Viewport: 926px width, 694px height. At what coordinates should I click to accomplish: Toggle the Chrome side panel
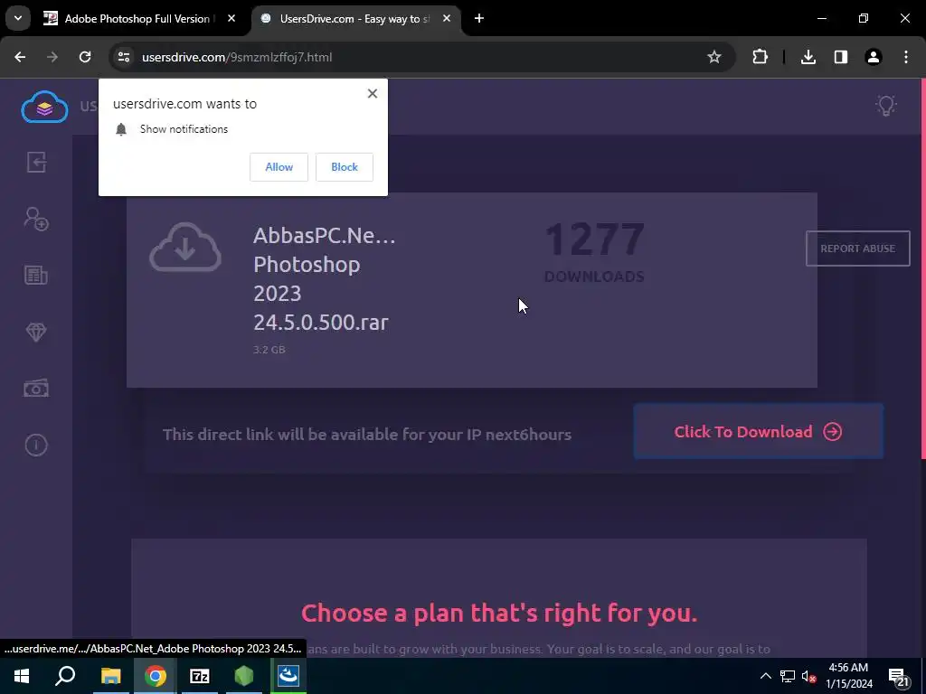tap(840, 57)
